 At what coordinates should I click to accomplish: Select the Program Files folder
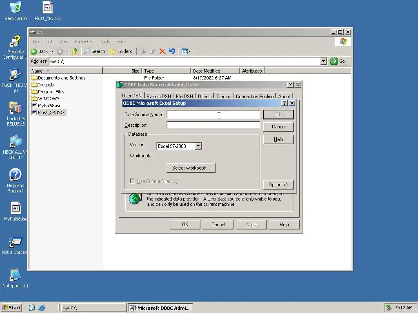pyautogui.click(x=48, y=92)
